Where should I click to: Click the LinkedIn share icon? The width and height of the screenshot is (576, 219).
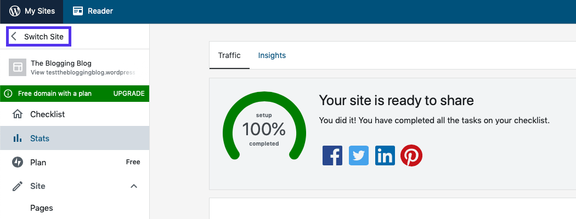[385, 156]
